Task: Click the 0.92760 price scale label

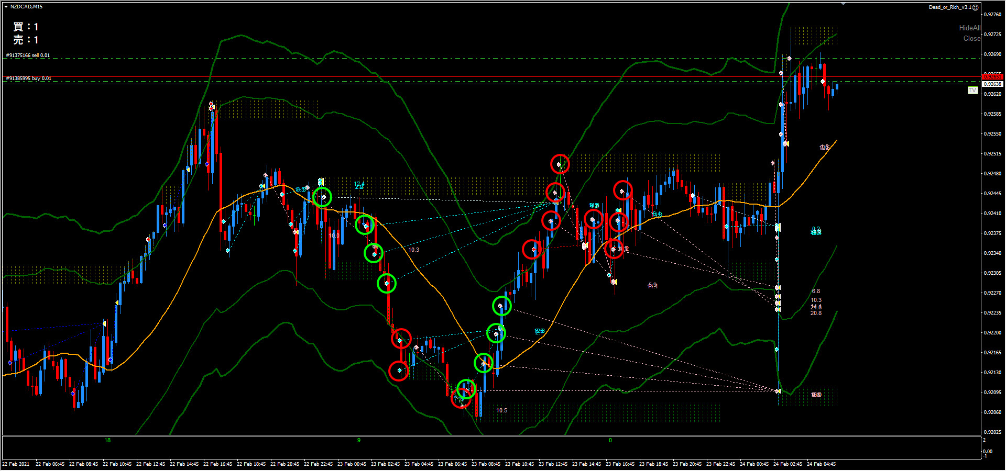Action: click(993, 15)
